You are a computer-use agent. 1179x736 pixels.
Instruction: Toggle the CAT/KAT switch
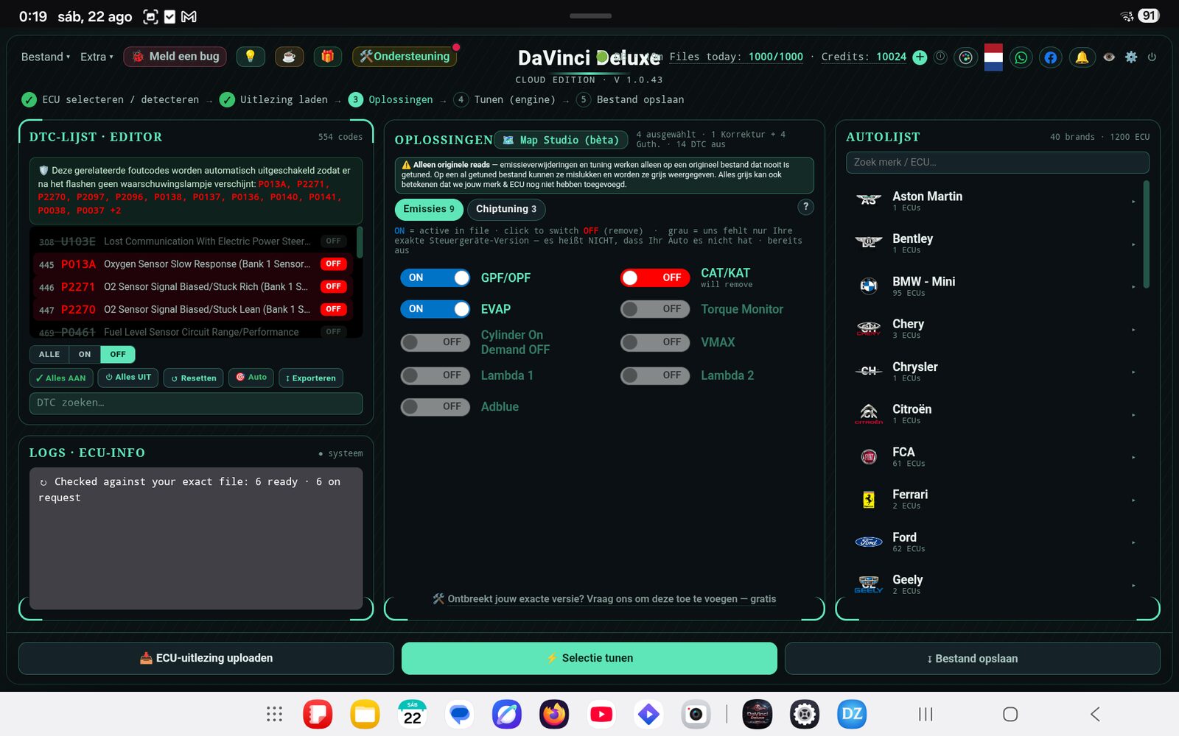point(655,277)
